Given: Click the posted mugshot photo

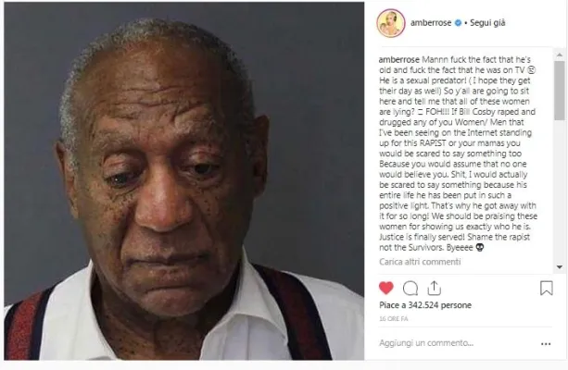Looking at the screenshot, I should 184,181.
